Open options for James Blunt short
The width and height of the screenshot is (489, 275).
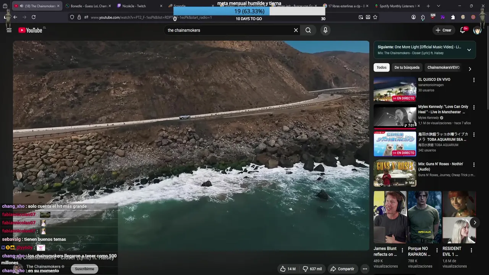402,251
